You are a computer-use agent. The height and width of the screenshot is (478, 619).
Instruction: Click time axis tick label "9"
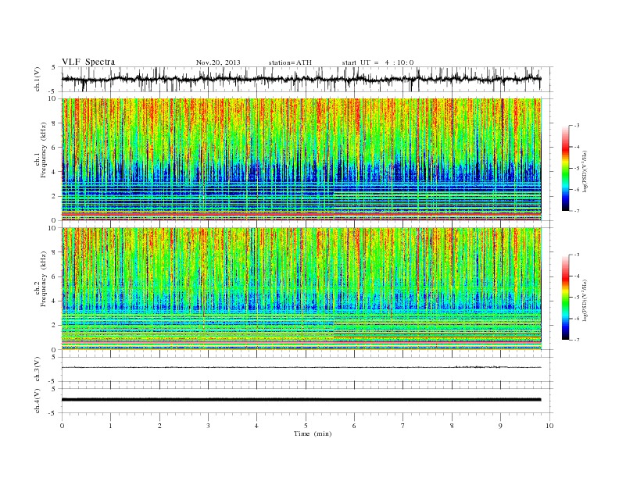pyautogui.click(x=500, y=426)
